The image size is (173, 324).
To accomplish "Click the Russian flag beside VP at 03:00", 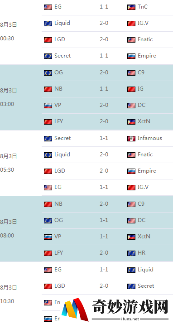I will (x=48, y=106).
